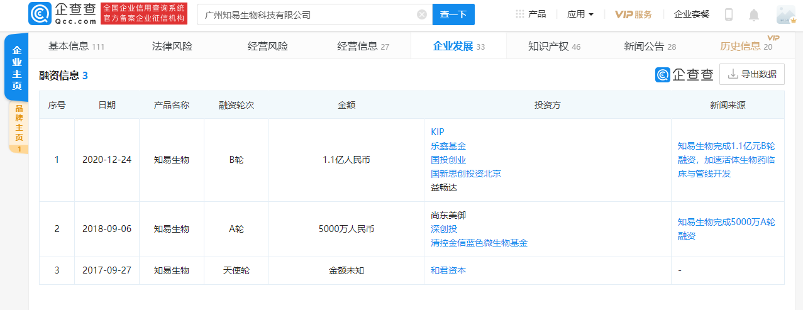Click the date 2018-09-06 cell
This screenshot has width=803, height=310.
[107, 229]
